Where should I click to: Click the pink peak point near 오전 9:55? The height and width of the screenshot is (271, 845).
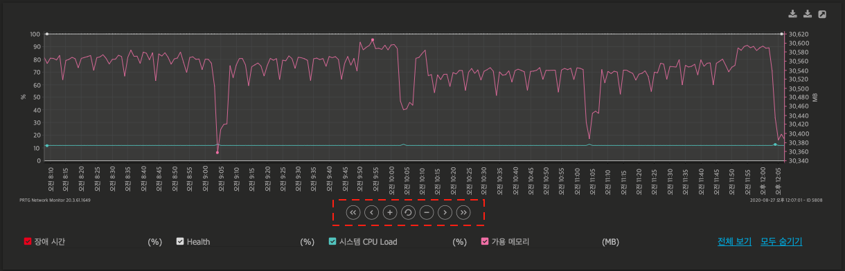[373, 40]
